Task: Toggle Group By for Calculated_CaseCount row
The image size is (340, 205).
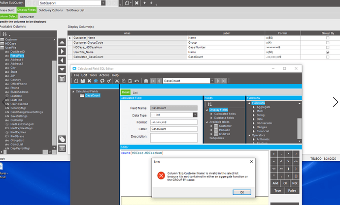Action: point(328,57)
